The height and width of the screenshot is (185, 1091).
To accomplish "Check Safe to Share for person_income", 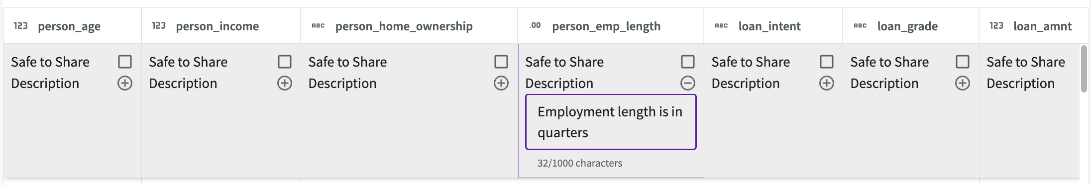I will pyautogui.click(x=285, y=62).
